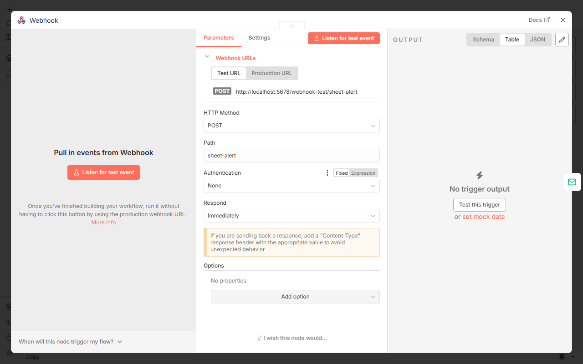Open the Docs link
Screen dimensions: 583x364
539,20
